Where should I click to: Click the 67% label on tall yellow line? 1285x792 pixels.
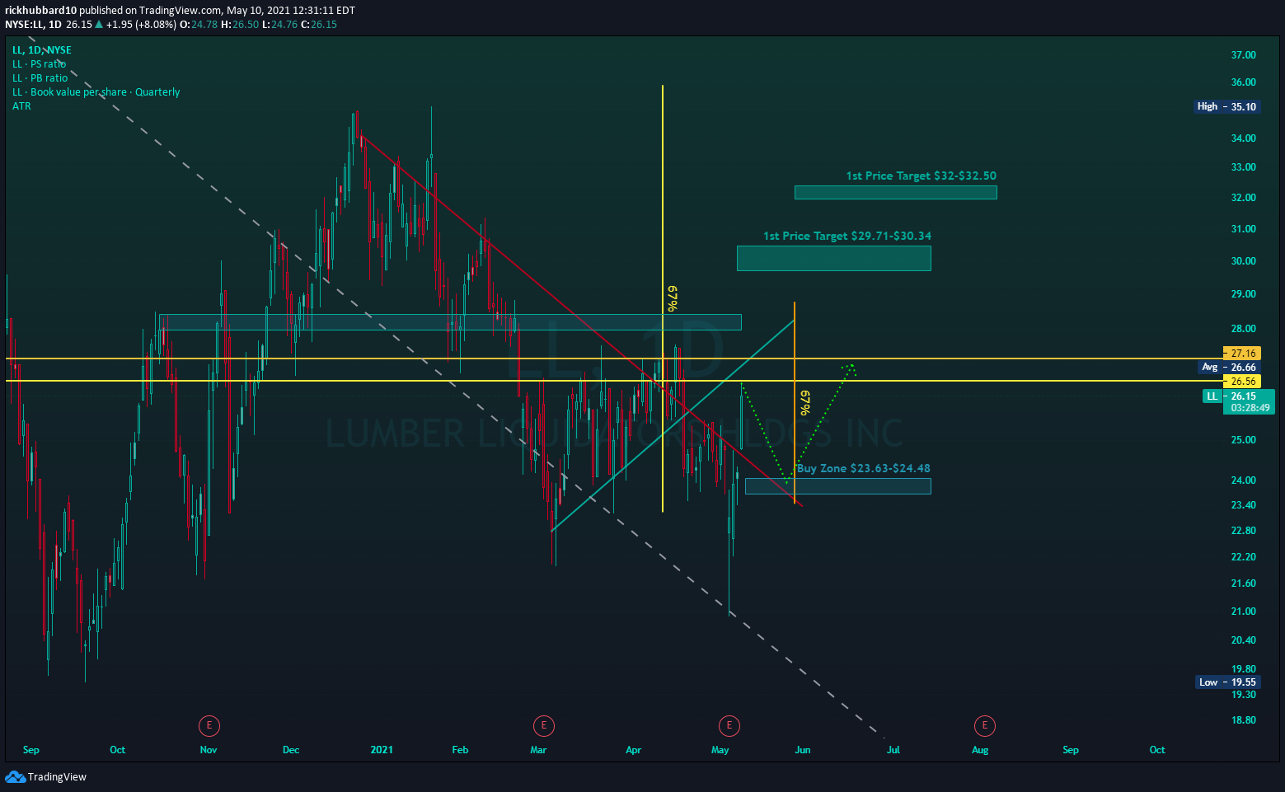click(x=673, y=298)
